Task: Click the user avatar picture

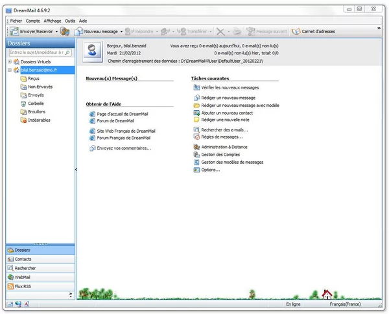Action: tap(92, 52)
